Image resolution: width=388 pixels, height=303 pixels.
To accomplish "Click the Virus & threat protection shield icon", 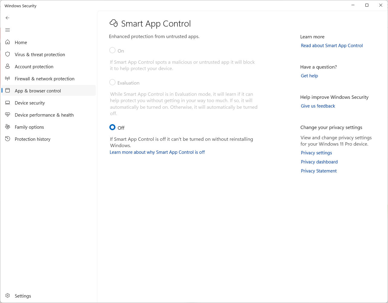I will tap(8, 54).
